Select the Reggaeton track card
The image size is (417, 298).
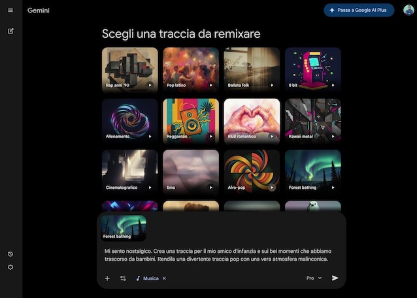pyautogui.click(x=191, y=120)
